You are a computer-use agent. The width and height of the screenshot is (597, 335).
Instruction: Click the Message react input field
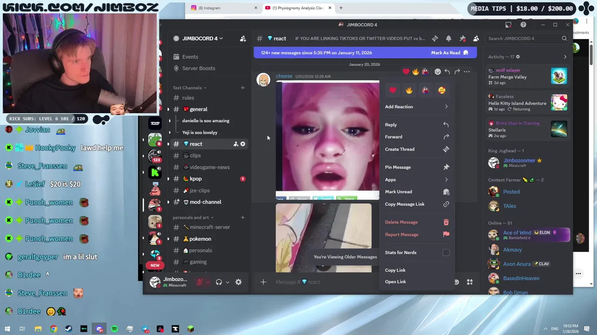(x=354, y=282)
